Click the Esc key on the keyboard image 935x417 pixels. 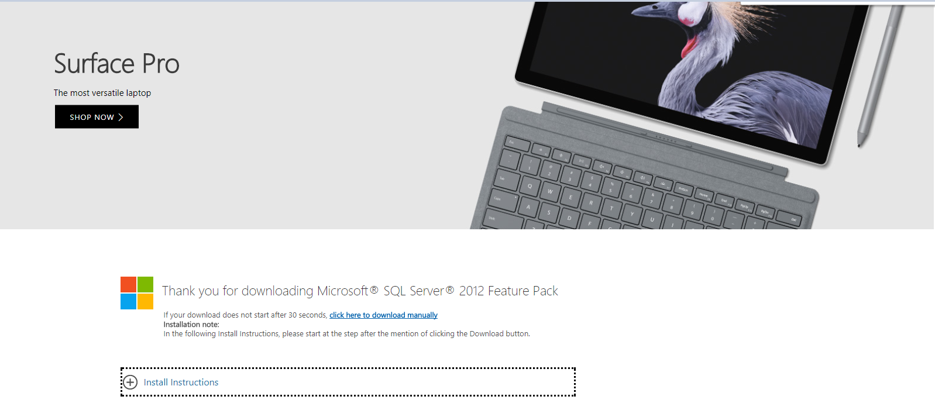click(x=518, y=144)
